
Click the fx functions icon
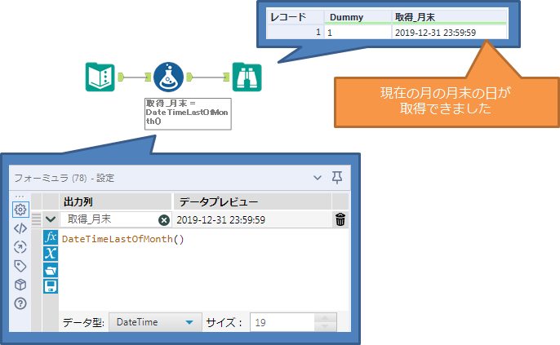(x=51, y=237)
